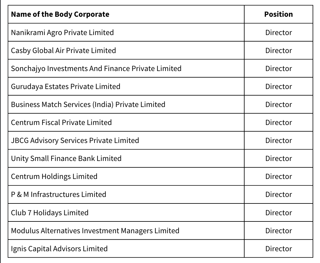Click Ignis Capital Advisors Limited entry
The image size is (320, 263).
[x=59, y=248]
